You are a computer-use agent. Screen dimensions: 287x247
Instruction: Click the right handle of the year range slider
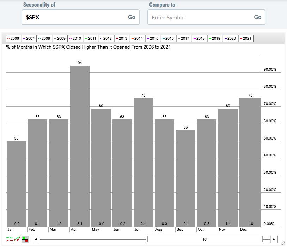262,240
